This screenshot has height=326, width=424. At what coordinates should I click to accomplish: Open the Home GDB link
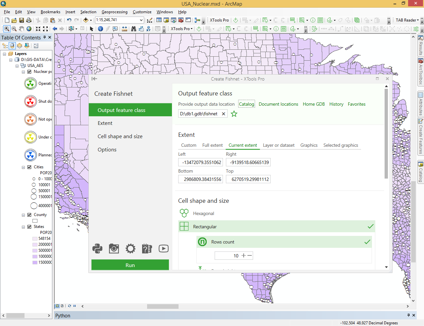(x=314, y=104)
